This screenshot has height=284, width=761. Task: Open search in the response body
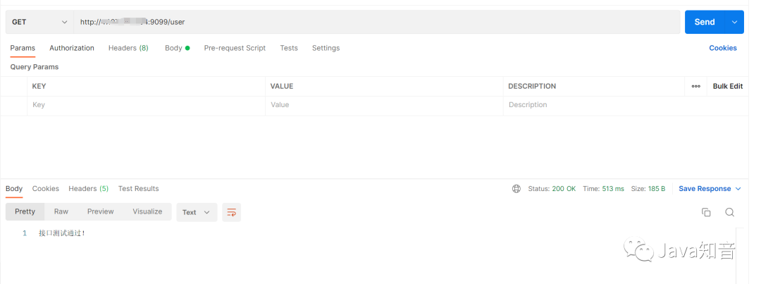coord(729,212)
